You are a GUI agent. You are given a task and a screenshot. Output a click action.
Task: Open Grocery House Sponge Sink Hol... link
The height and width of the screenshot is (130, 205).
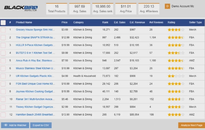35,30
